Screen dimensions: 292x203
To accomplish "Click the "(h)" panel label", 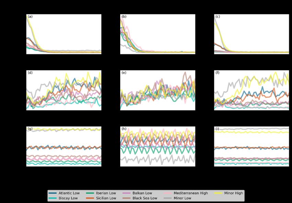I will click(x=124, y=129).
